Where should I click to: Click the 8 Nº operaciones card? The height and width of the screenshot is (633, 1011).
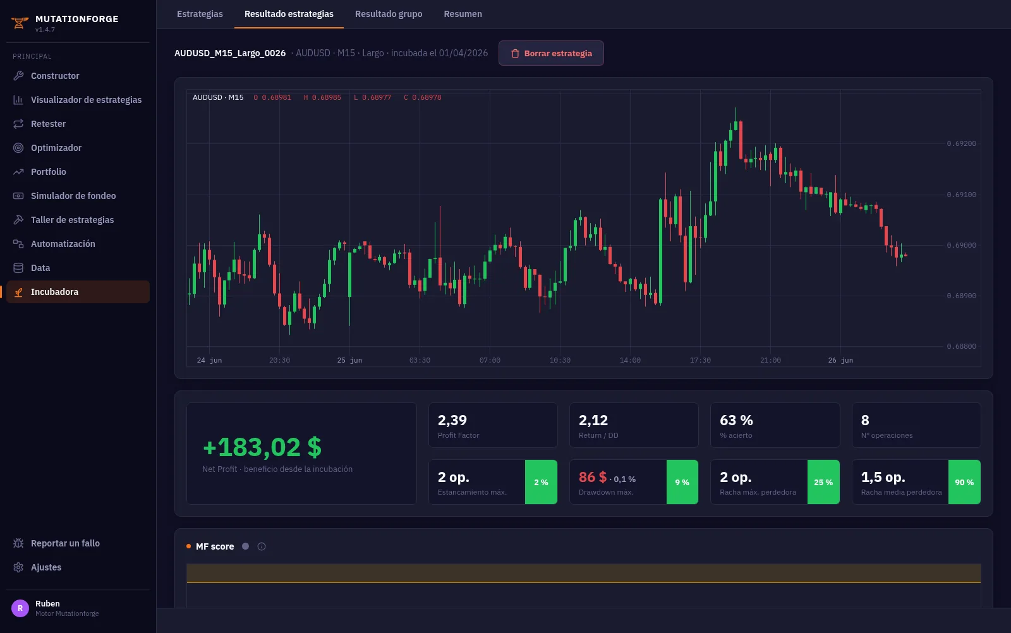click(x=916, y=425)
